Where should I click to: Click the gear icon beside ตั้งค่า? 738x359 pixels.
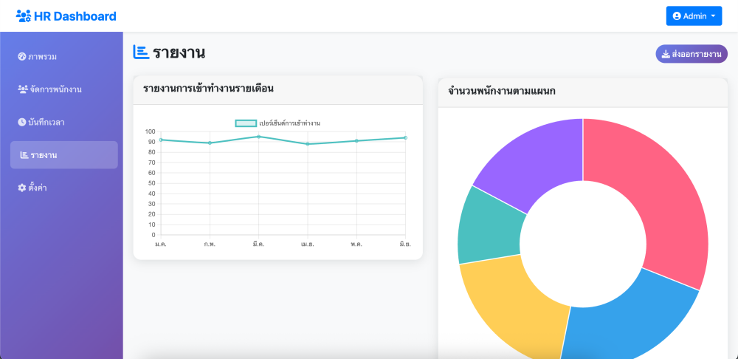point(21,188)
